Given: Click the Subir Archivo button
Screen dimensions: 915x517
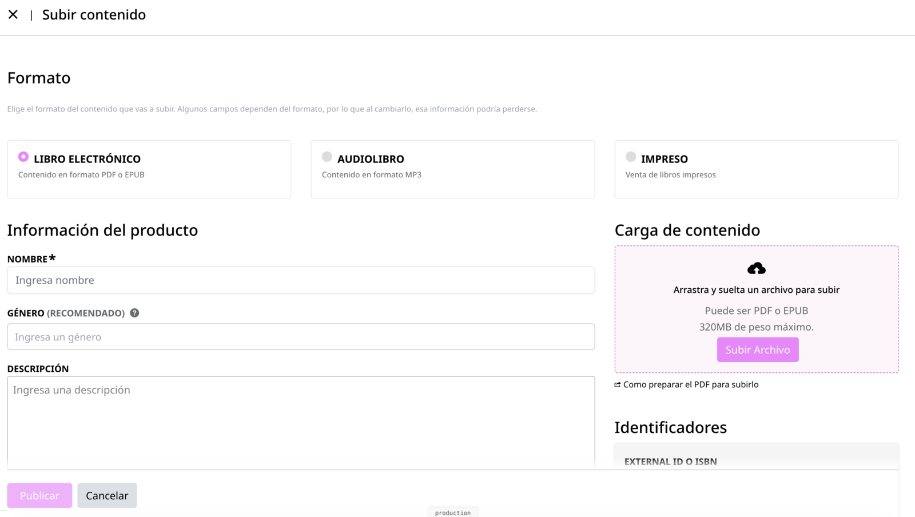Looking at the screenshot, I should [x=758, y=349].
